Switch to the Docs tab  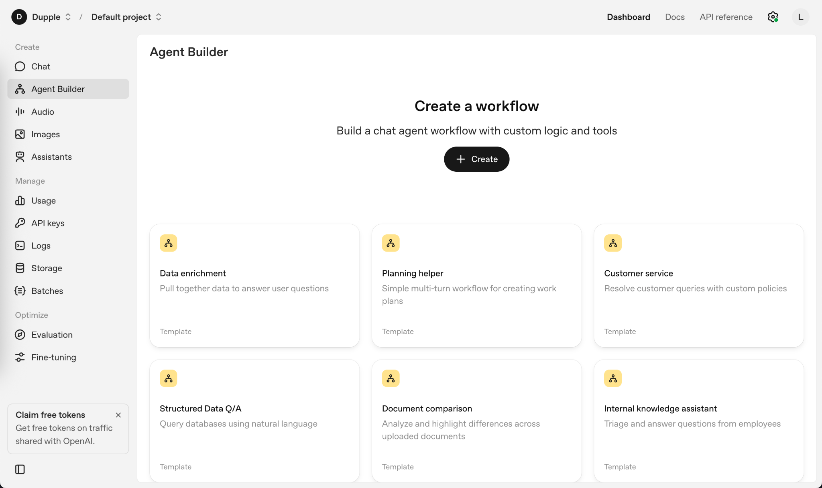click(675, 17)
